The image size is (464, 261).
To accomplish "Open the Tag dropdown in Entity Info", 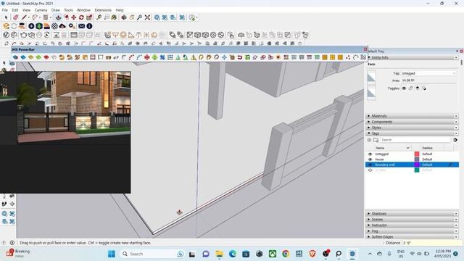I will [x=428, y=73].
